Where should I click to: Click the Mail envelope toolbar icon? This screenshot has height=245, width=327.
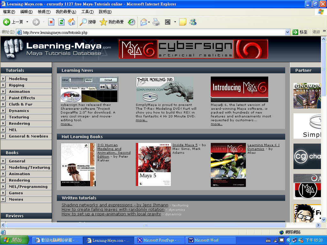click(x=144, y=22)
